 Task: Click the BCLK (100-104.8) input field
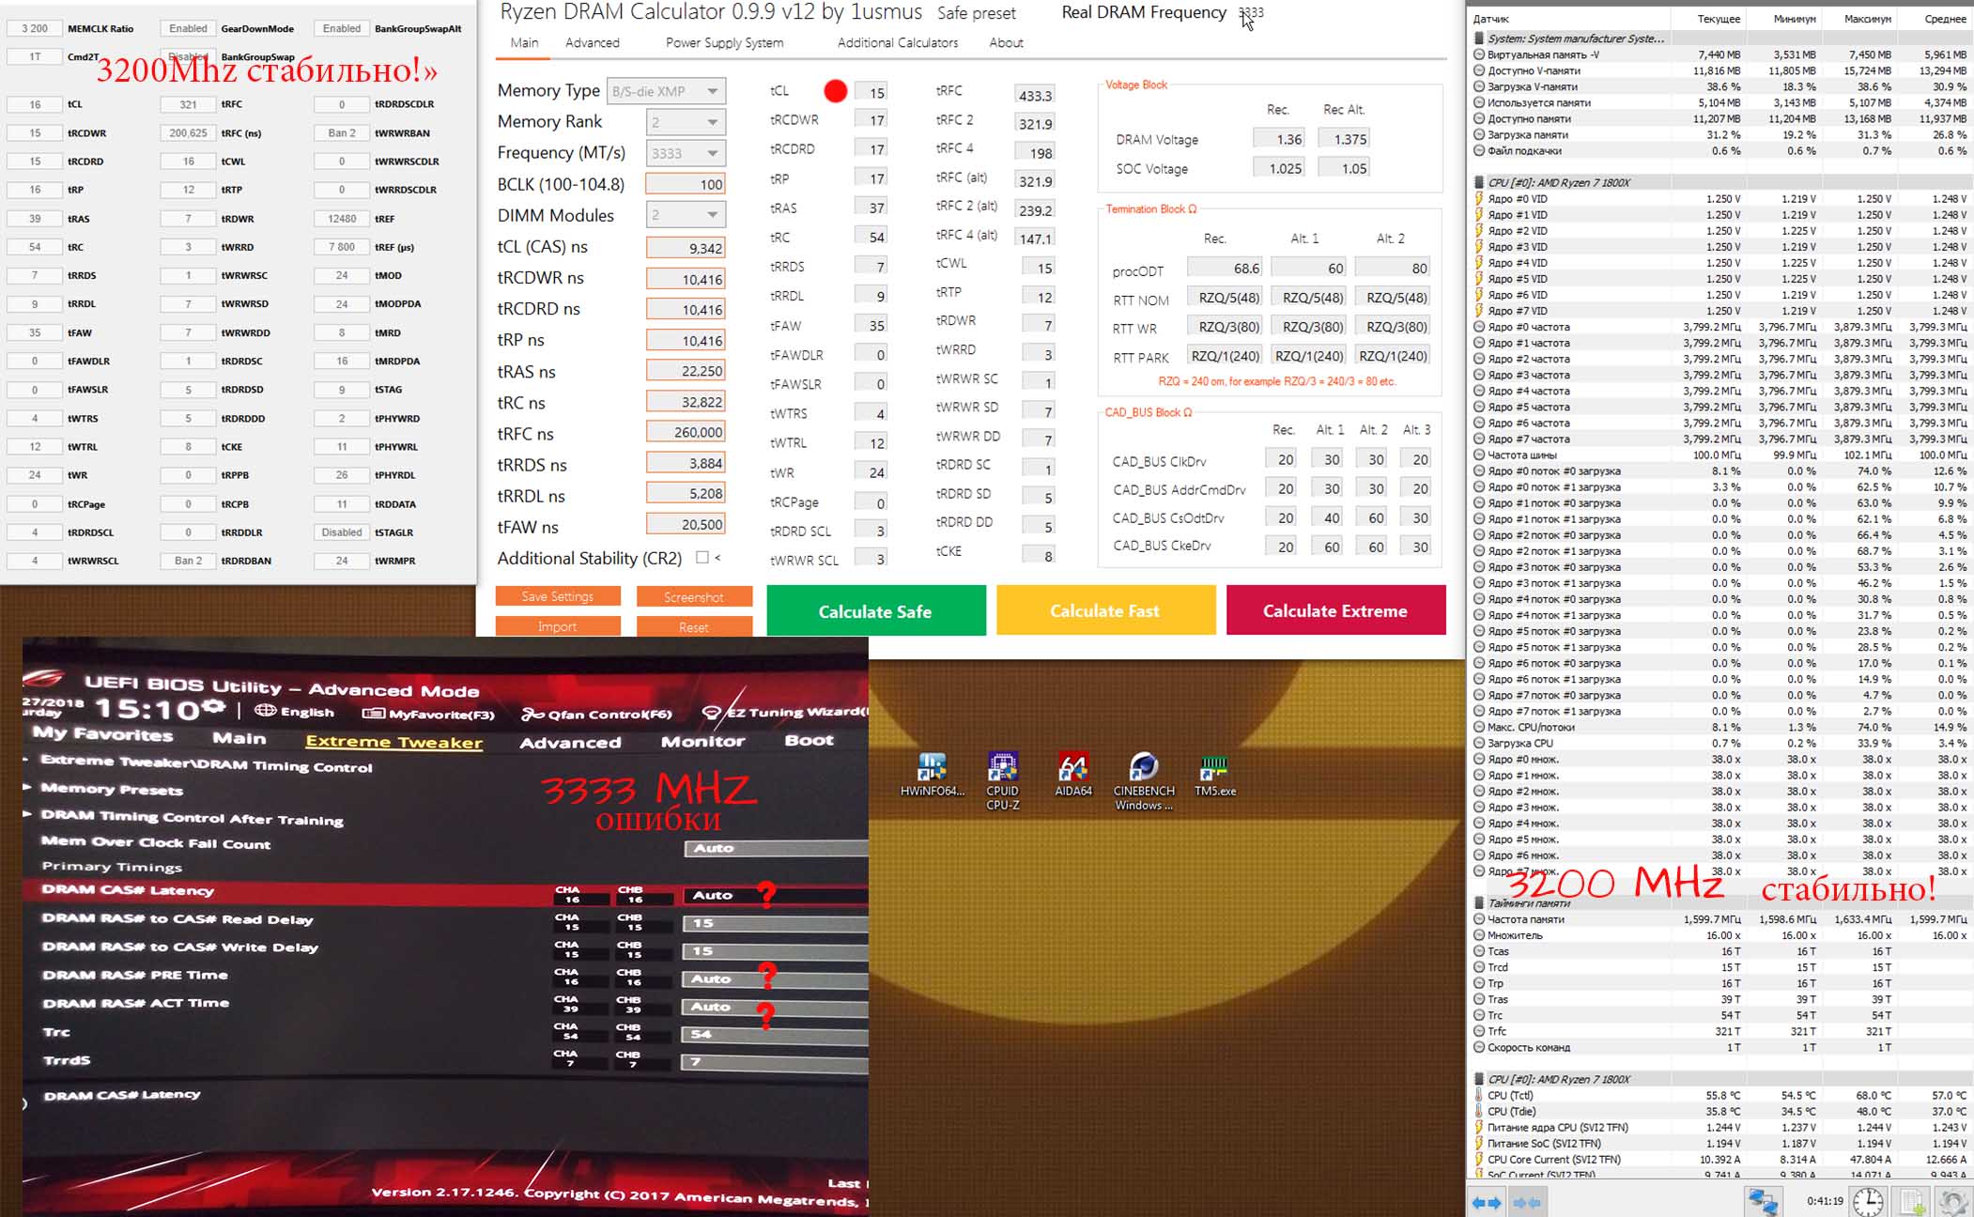pos(686,184)
